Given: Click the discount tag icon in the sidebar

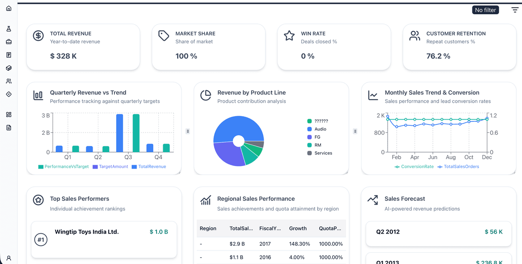Looking at the screenshot, I should click(x=8, y=94).
